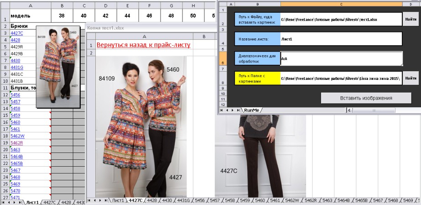Open model link 5467 in column A
This screenshot has height=205, width=421.
coord(16,170)
